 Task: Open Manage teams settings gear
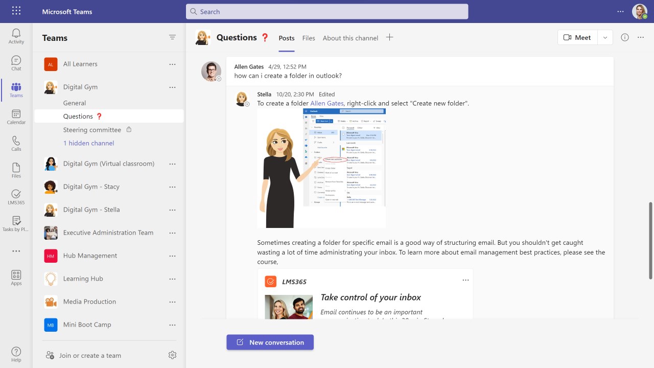(x=172, y=355)
